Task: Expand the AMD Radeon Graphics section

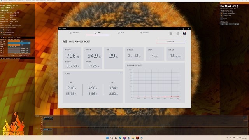Action: [2, 58]
